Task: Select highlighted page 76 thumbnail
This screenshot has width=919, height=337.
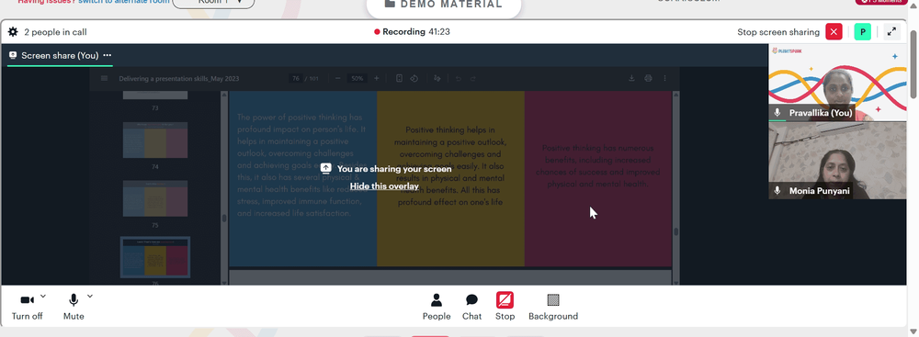Action: [x=155, y=257]
